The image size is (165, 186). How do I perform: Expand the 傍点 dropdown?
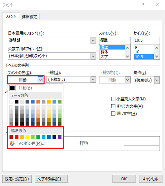(157, 80)
